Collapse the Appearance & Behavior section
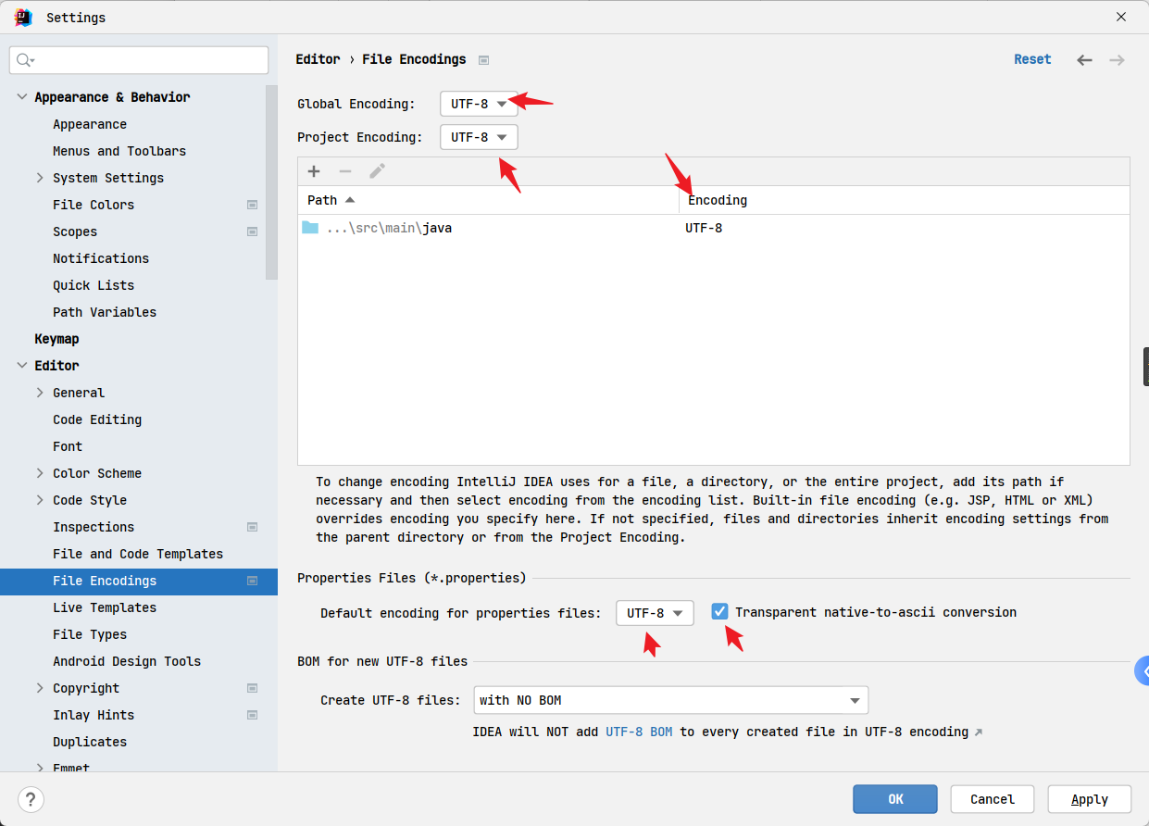1149x826 pixels. [x=22, y=97]
